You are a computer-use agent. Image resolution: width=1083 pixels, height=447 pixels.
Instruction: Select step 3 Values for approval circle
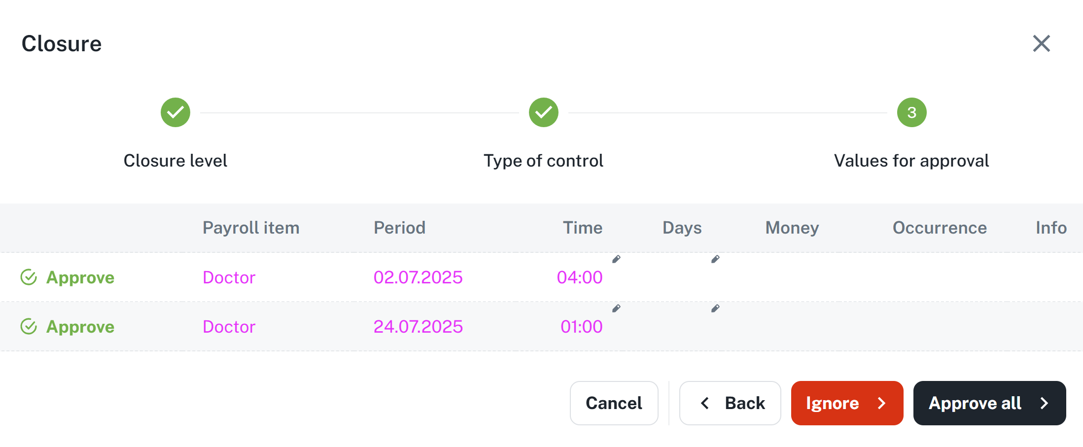coord(911,112)
